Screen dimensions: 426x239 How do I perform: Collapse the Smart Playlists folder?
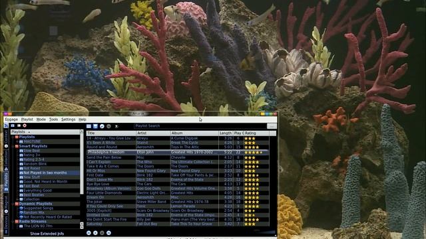[13, 146]
